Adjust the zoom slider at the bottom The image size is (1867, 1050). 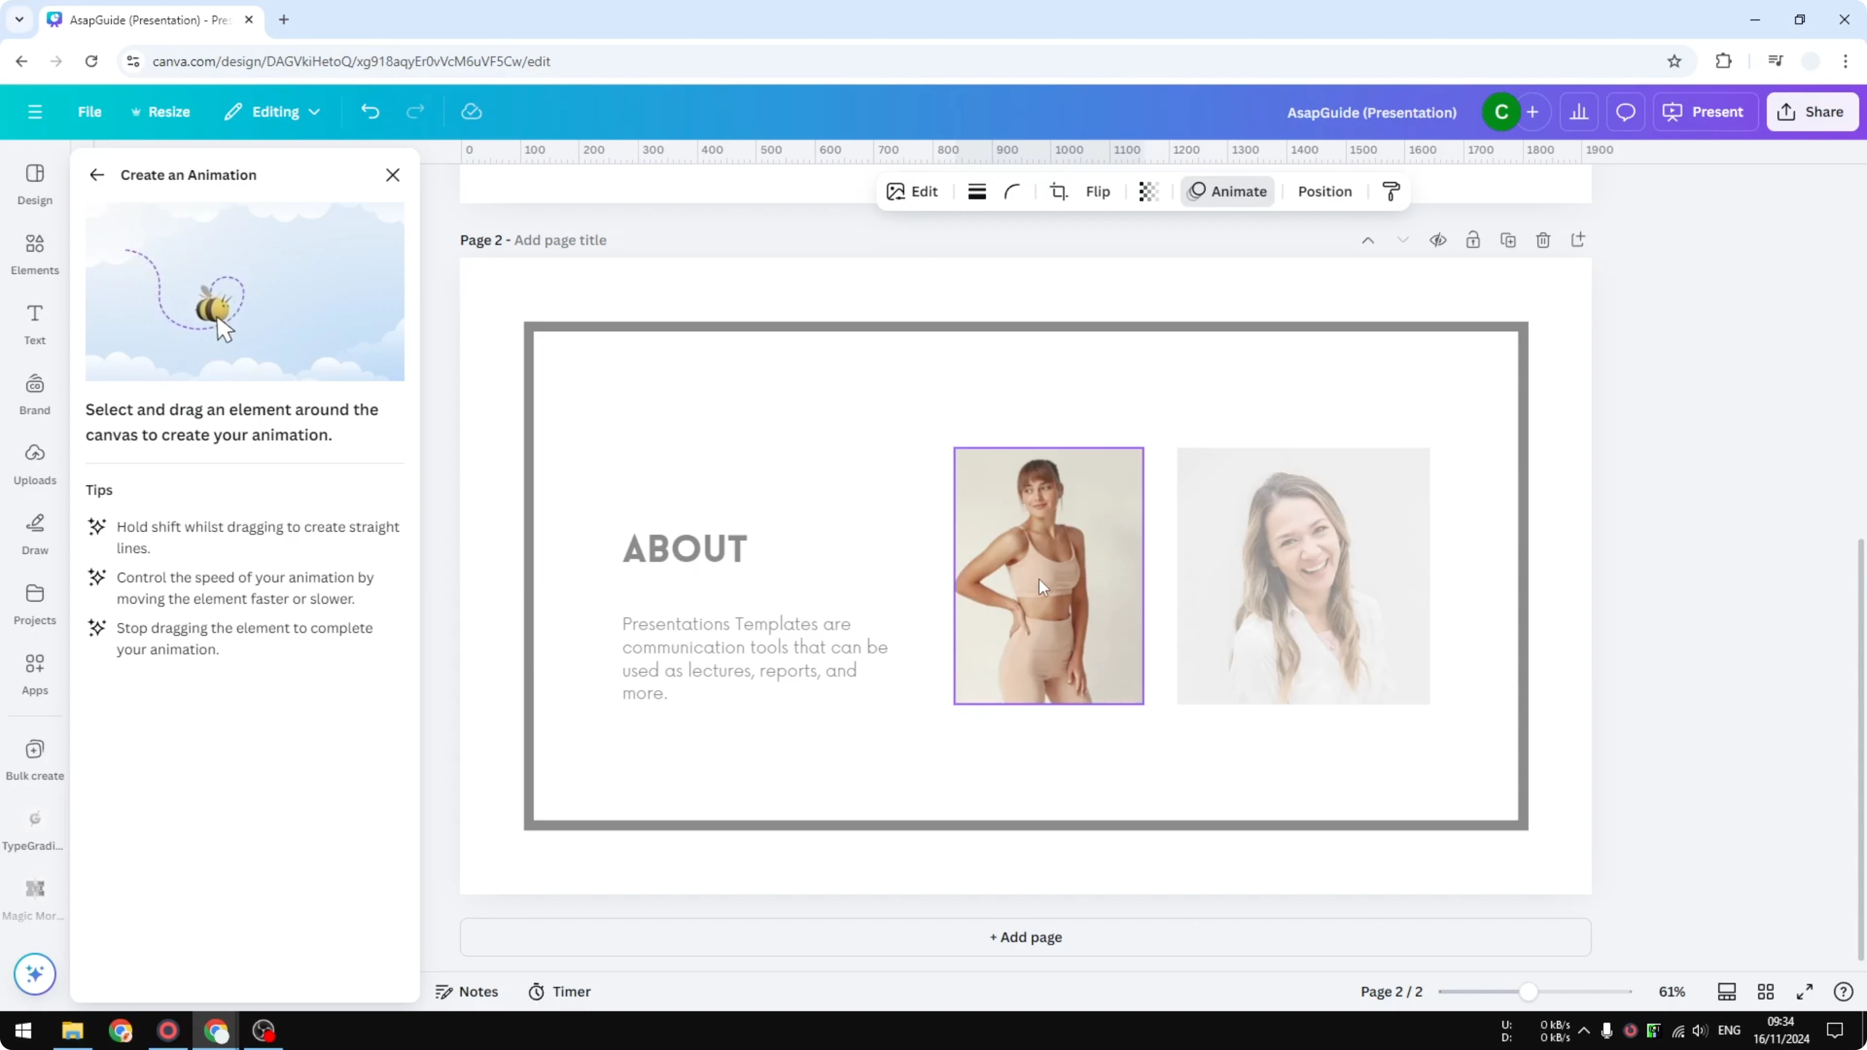click(x=1529, y=991)
